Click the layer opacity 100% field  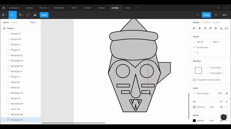coord(220,94)
